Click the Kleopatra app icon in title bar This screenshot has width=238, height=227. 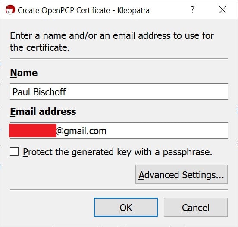tap(10, 10)
